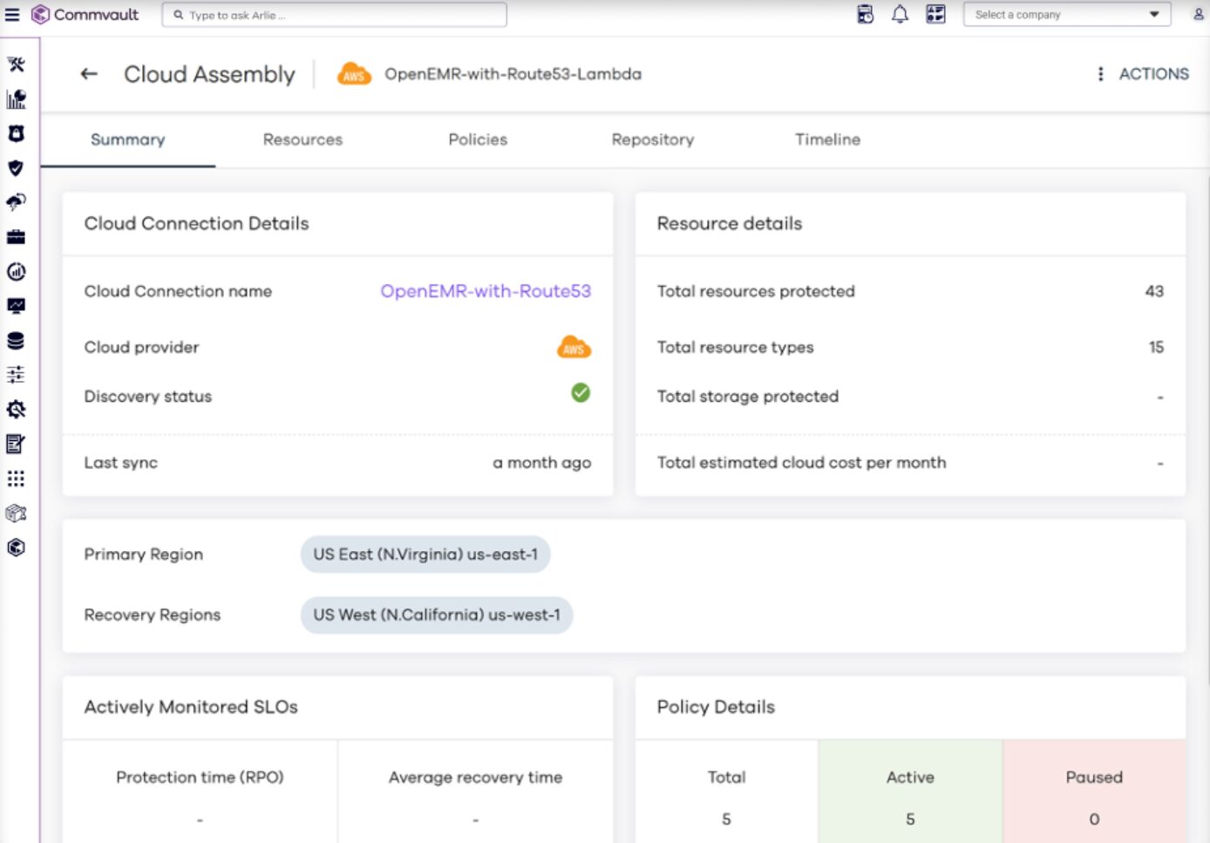The height and width of the screenshot is (843, 1210).
Task: Switch to the Summary tab
Action: 127,139
